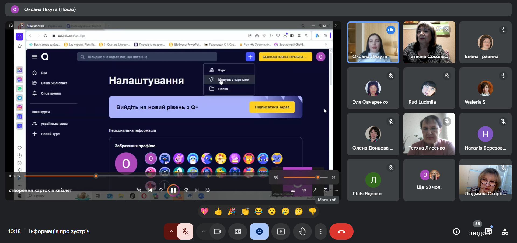Viewport: 517px width, 243px height.
Task: Send the thinking face reaction
Action: pos(299,212)
